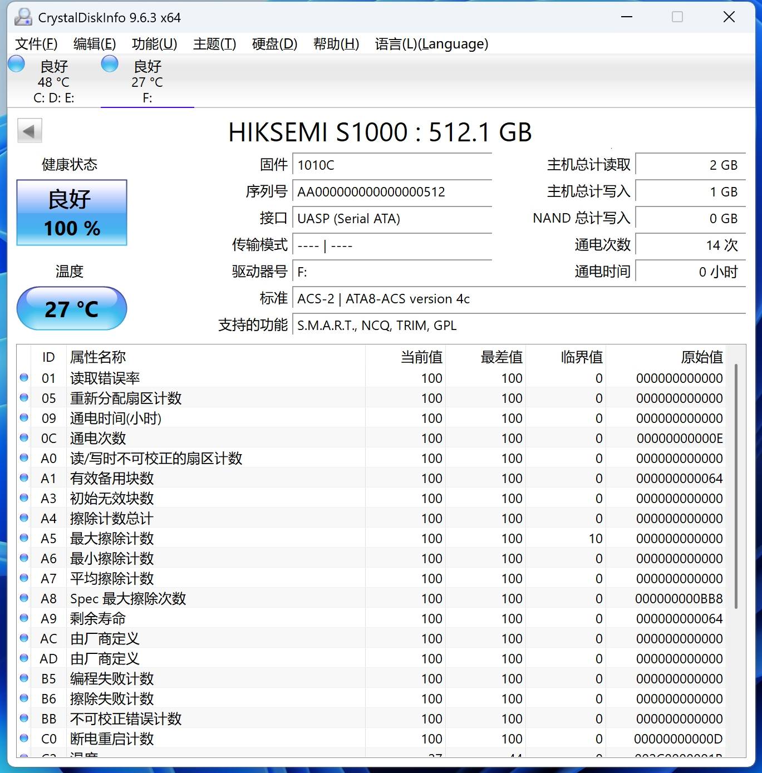Open the 功能(U) menu

click(154, 44)
